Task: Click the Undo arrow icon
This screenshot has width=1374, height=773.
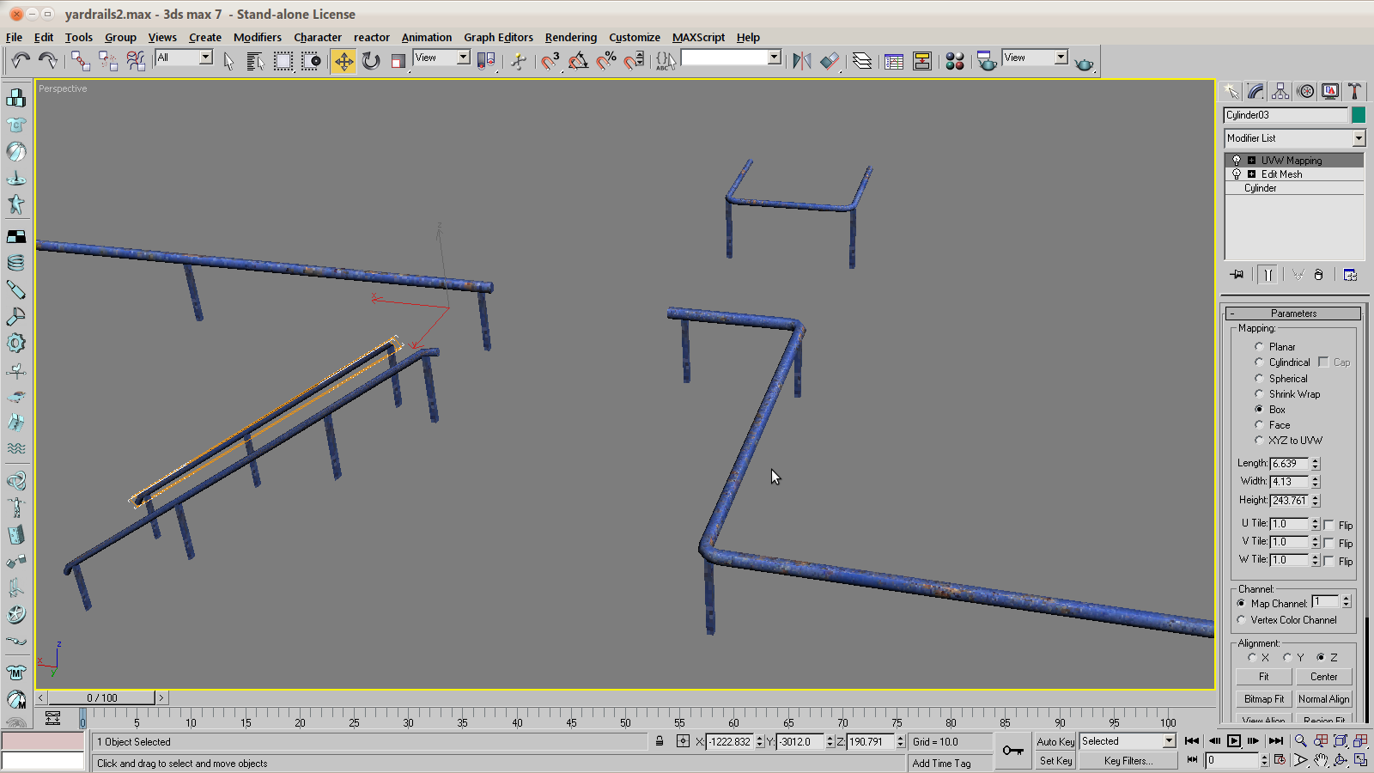Action: 21,60
